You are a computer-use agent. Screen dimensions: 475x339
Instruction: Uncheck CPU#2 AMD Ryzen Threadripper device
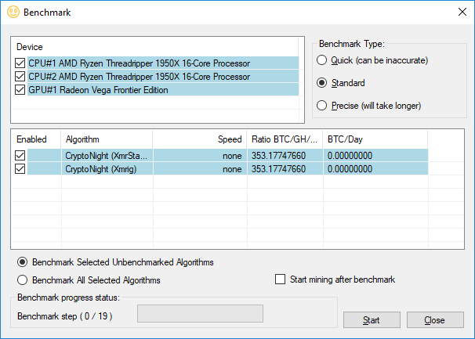coord(20,77)
